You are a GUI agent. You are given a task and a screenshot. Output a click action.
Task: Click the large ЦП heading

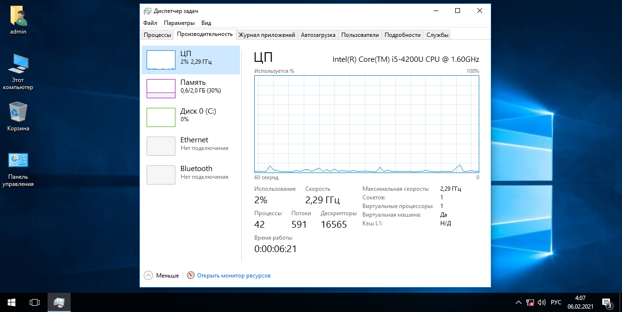click(x=263, y=58)
